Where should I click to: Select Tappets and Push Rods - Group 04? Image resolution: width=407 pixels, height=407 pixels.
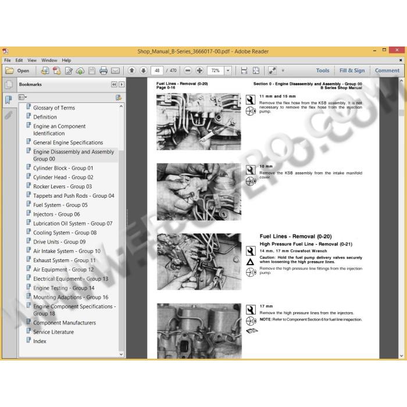click(74, 196)
